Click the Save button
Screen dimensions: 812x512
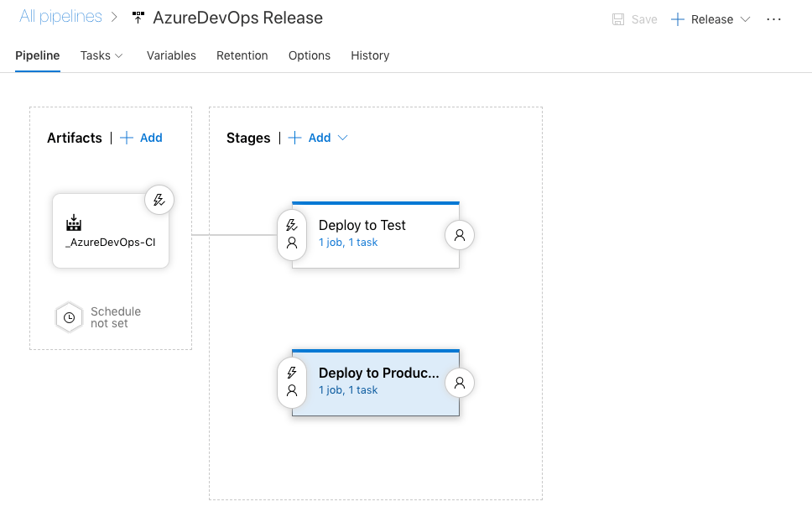(634, 19)
